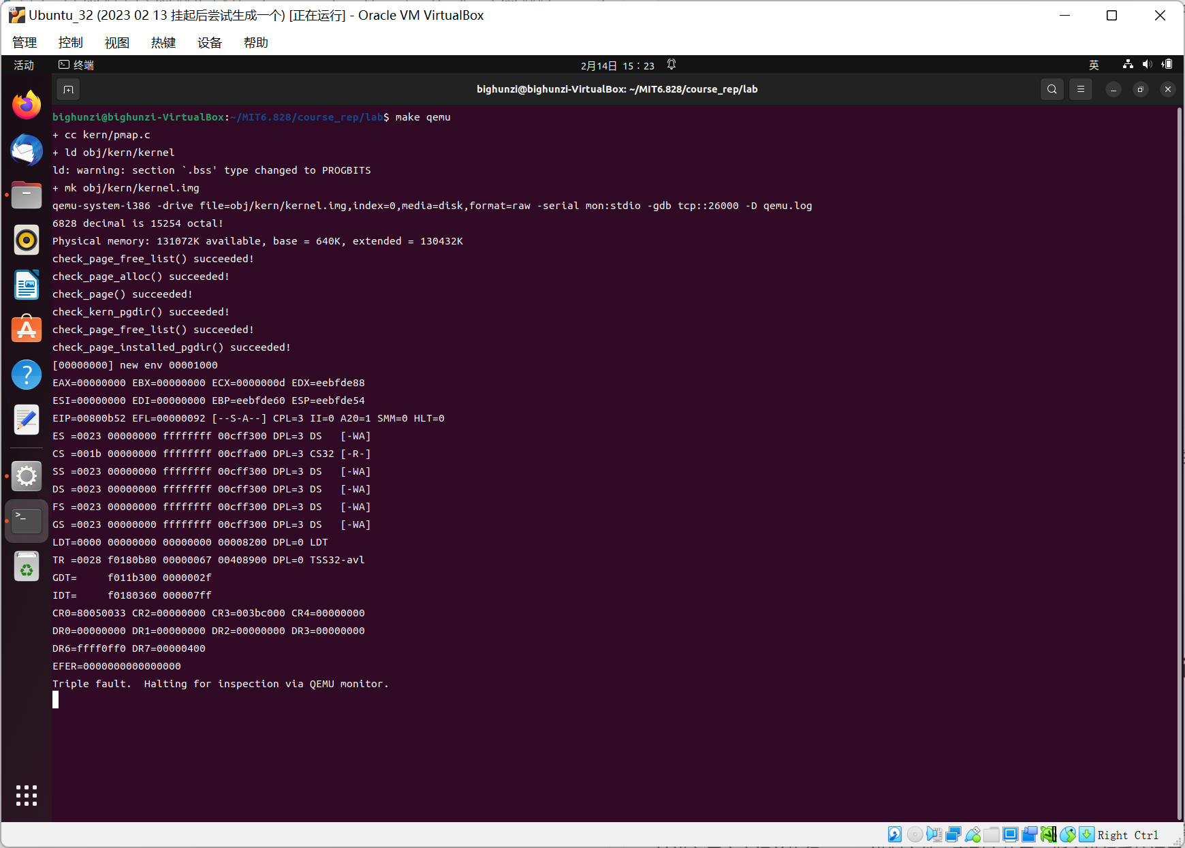Screen dimensions: 1185x848
Task: Open the 终端 app menu in top bar
Action: coord(76,65)
